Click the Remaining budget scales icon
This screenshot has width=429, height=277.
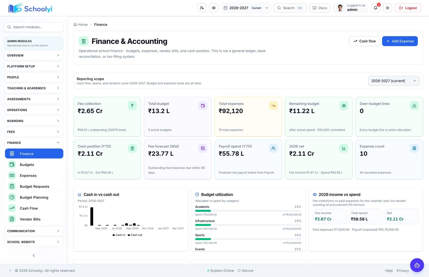(344, 106)
